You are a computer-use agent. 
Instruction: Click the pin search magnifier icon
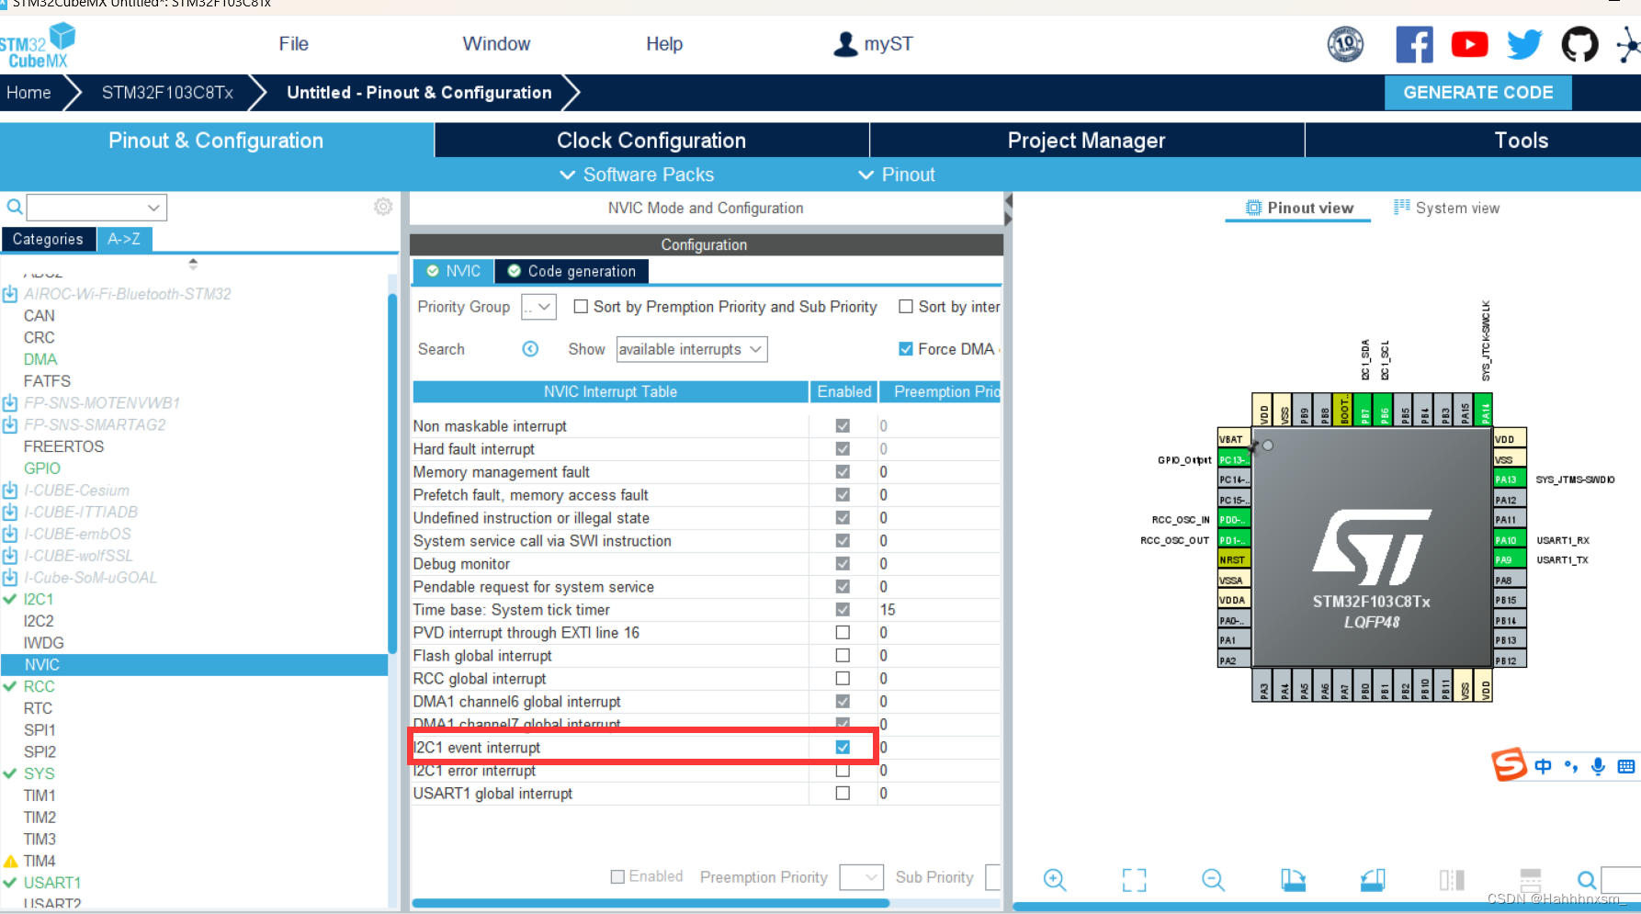(x=1587, y=880)
